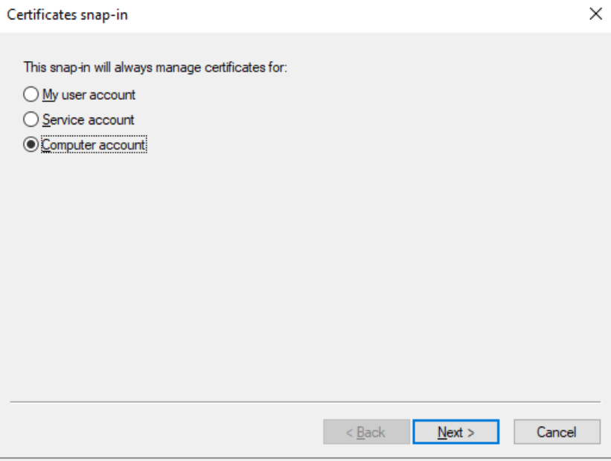Click inside the dialog body area
The image size is (611, 461).
click(x=298, y=223)
